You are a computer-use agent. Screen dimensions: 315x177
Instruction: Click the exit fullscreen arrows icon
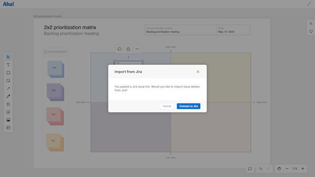309,4
